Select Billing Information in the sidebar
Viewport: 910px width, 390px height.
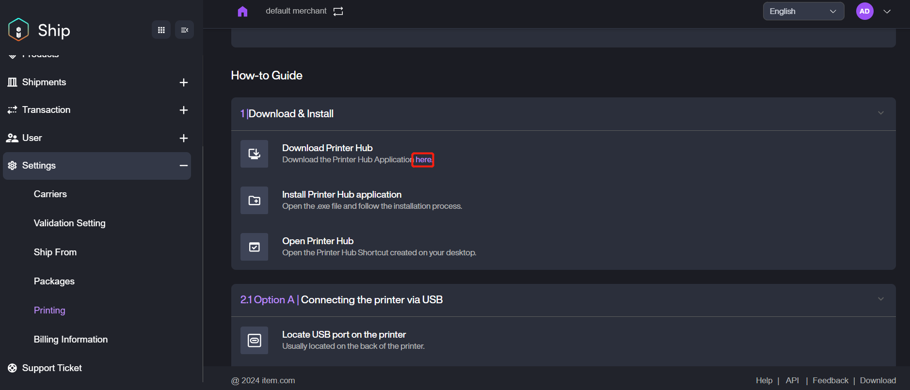click(71, 340)
